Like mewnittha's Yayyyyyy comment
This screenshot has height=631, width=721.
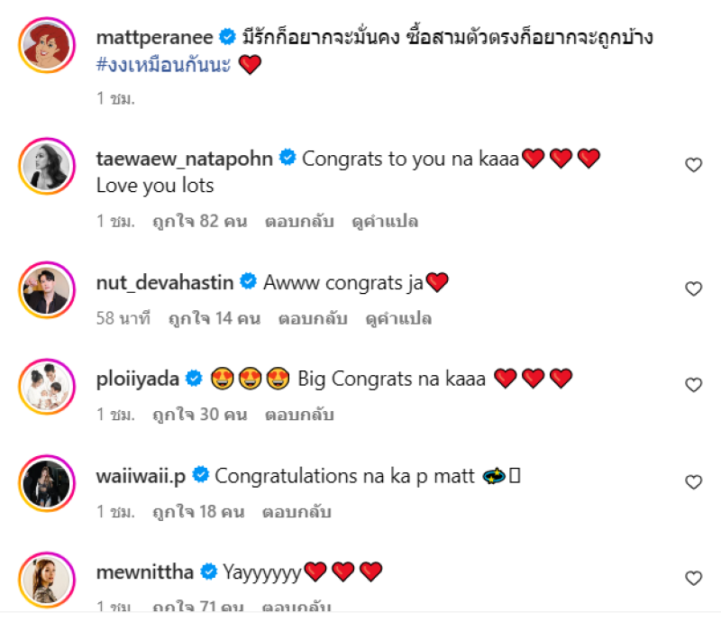point(693,579)
